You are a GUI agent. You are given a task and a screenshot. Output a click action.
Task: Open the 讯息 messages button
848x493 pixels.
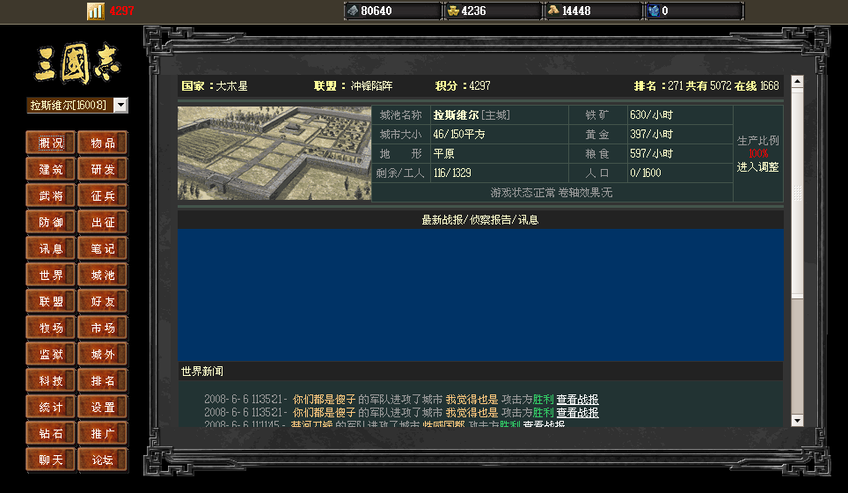click(x=50, y=248)
